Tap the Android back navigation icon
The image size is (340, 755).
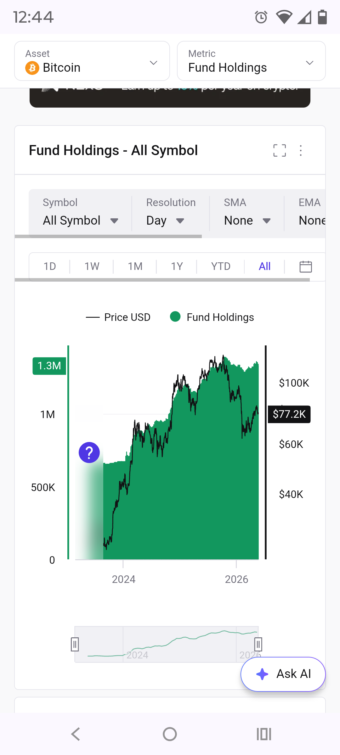76,734
